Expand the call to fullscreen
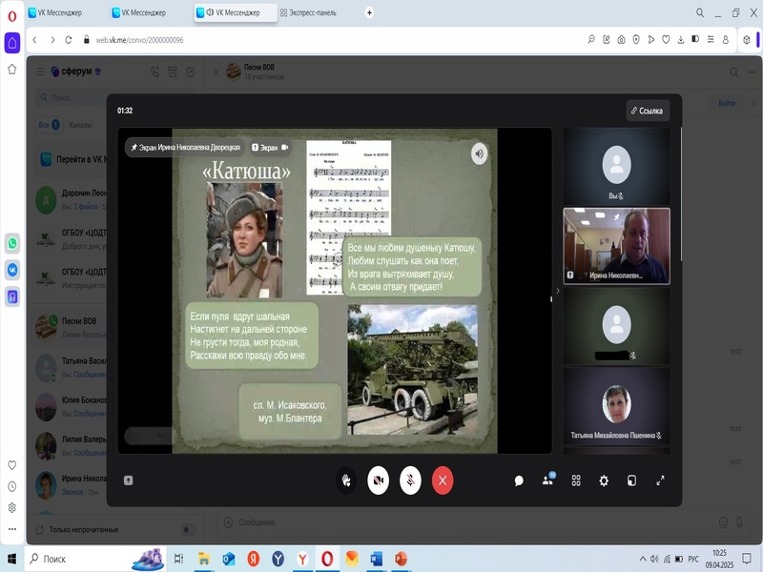Screen dimensions: 763x572 click(x=660, y=481)
